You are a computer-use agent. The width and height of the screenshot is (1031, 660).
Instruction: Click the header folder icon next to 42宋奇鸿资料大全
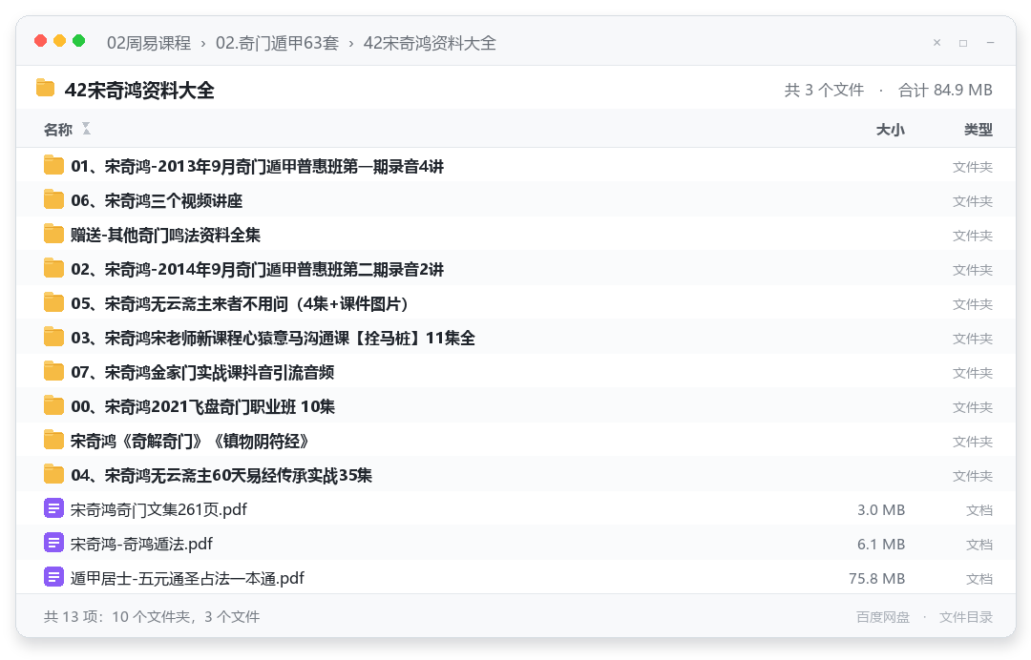(46, 88)
